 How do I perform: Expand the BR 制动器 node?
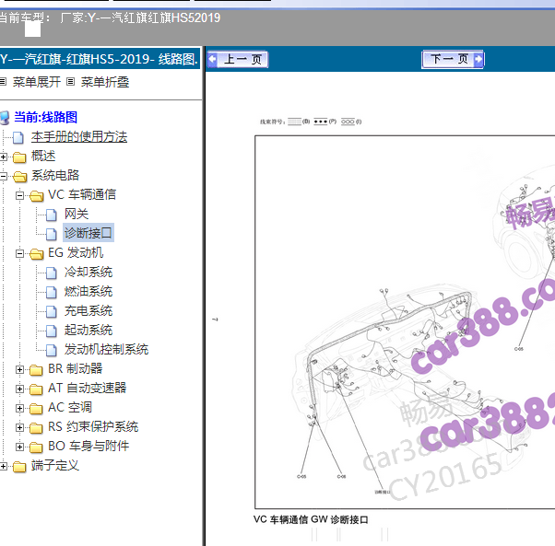click(x=20, y=369)
